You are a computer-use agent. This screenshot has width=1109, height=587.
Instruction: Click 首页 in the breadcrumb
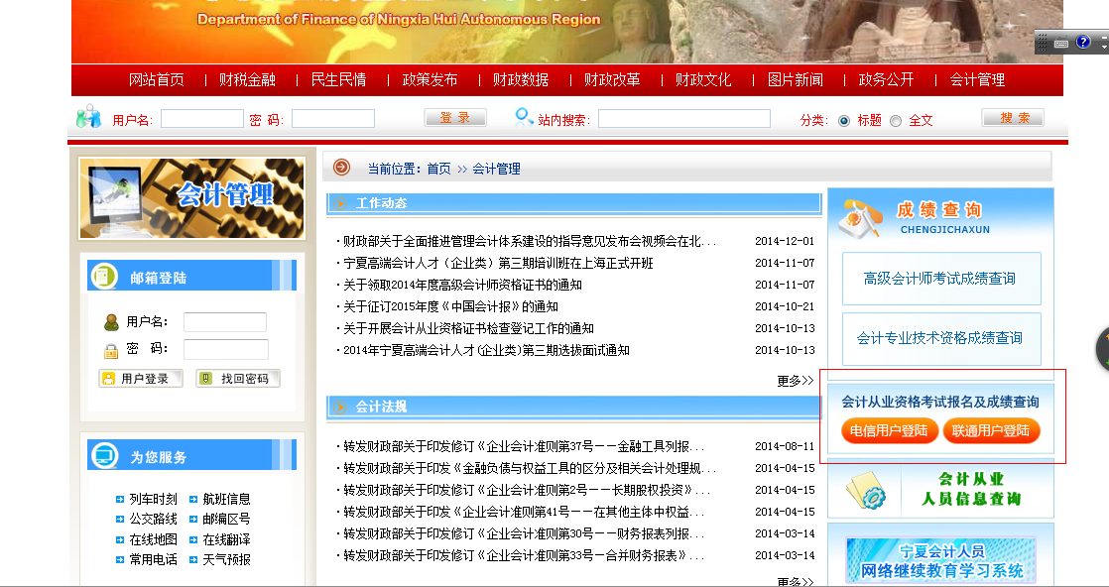(438, 169)
